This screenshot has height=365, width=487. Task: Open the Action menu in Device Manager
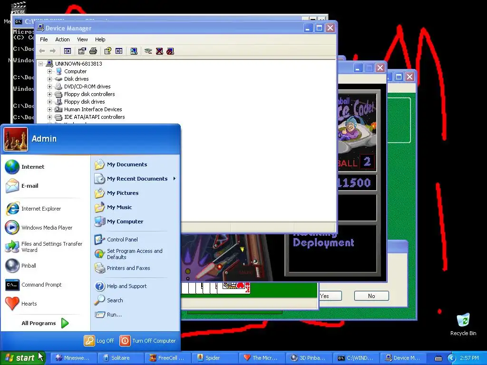click(x=62, y=39)
